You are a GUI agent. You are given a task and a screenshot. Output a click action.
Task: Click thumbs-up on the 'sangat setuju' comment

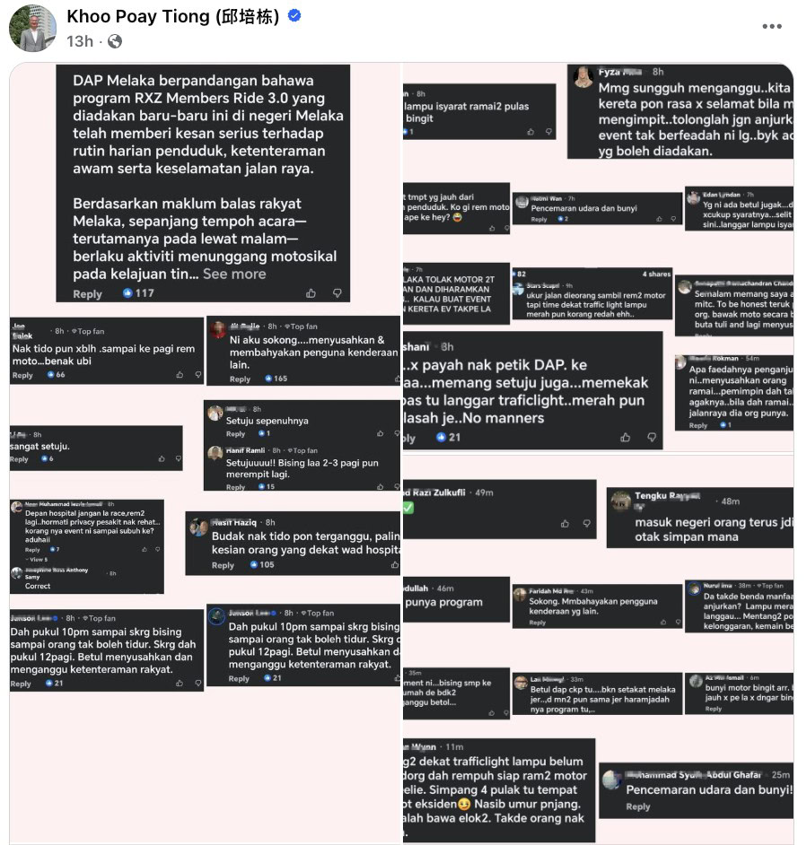[x=162, y=458]
